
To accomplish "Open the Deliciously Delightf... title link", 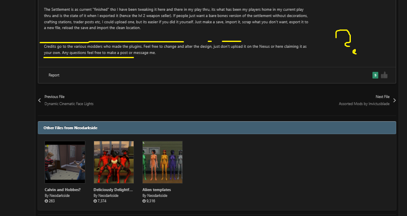I will coord(113,189).
